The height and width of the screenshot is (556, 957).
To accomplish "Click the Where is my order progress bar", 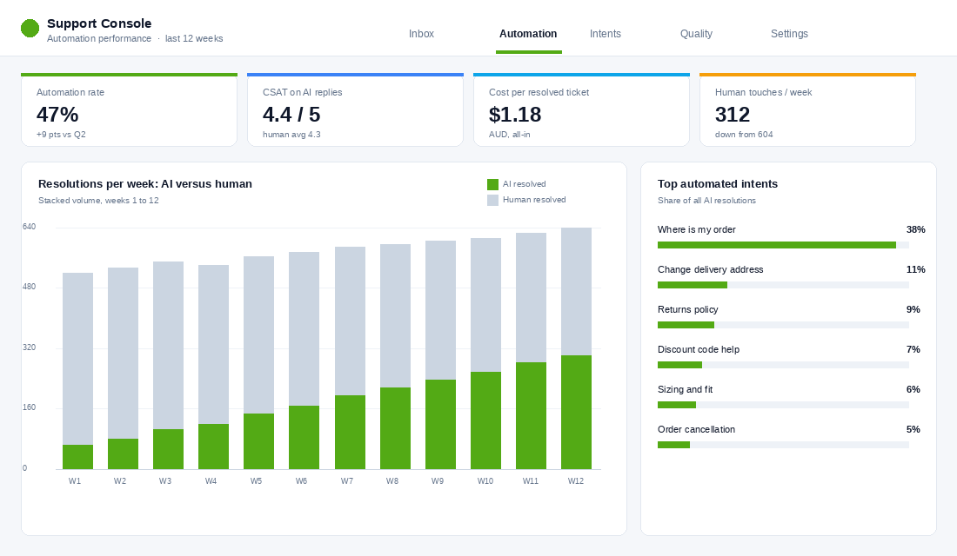I will (x=783, y=245).
